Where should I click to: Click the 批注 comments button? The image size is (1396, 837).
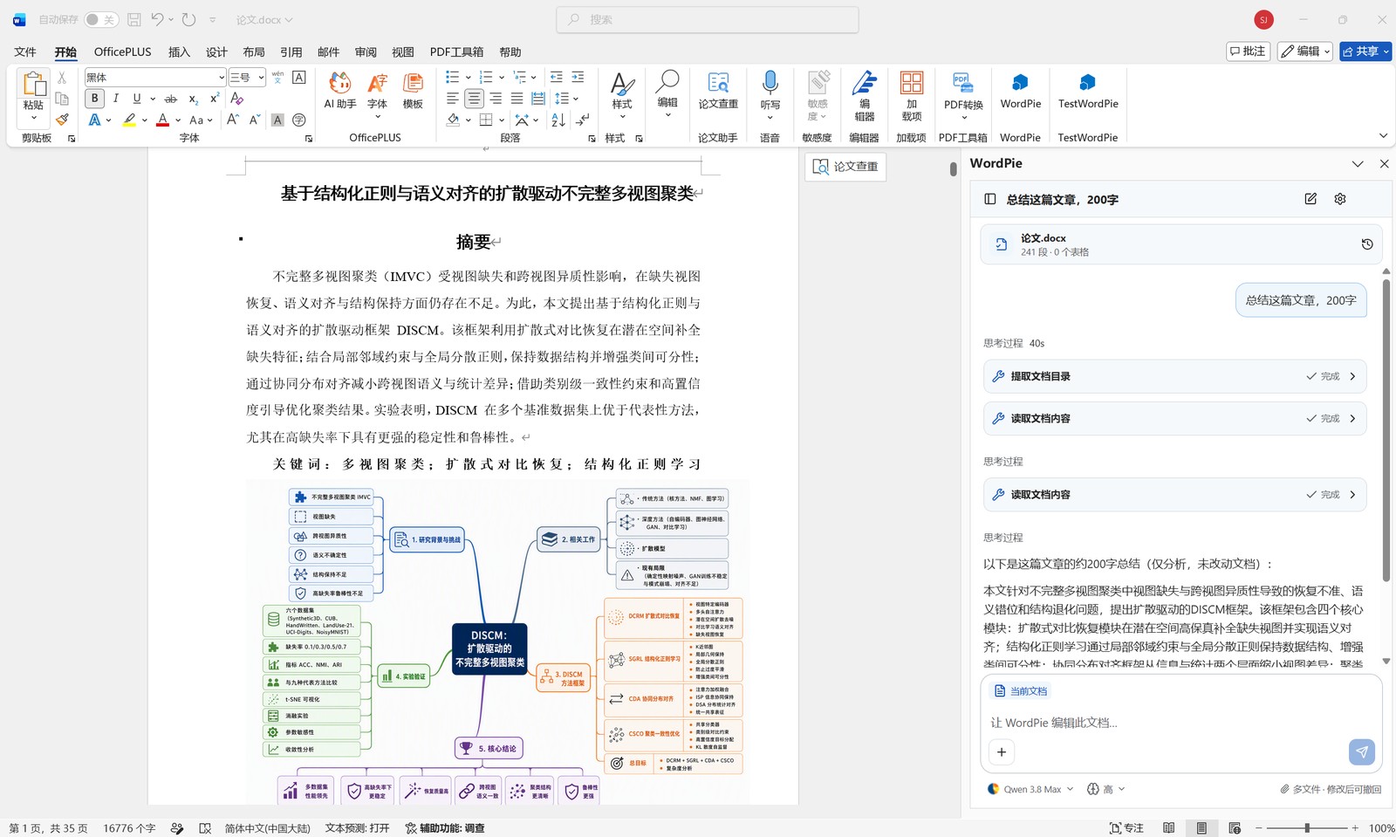[1248, 51]
